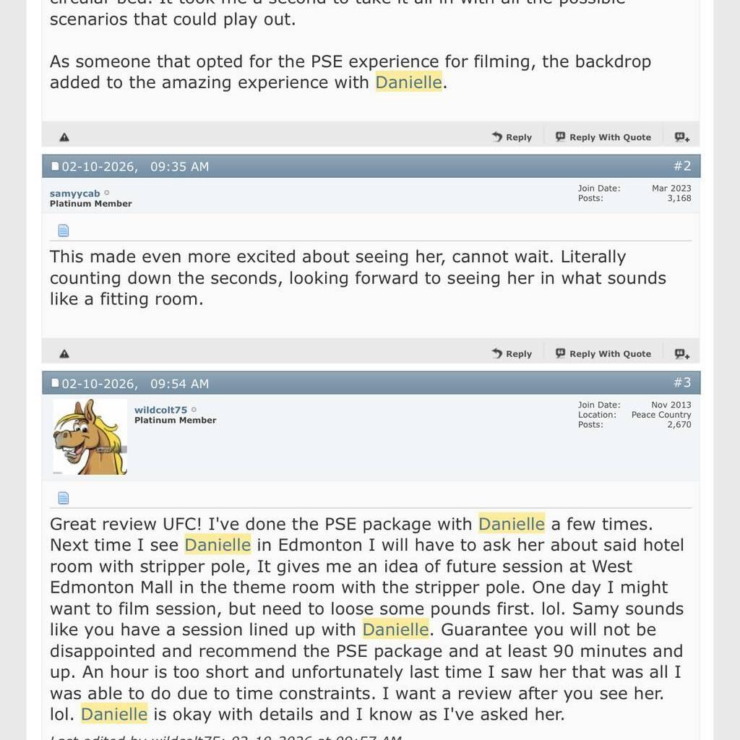Click post document icon in samyycab's post
The height and width of the screenshot is (740, 740).
tap(64, 231)
